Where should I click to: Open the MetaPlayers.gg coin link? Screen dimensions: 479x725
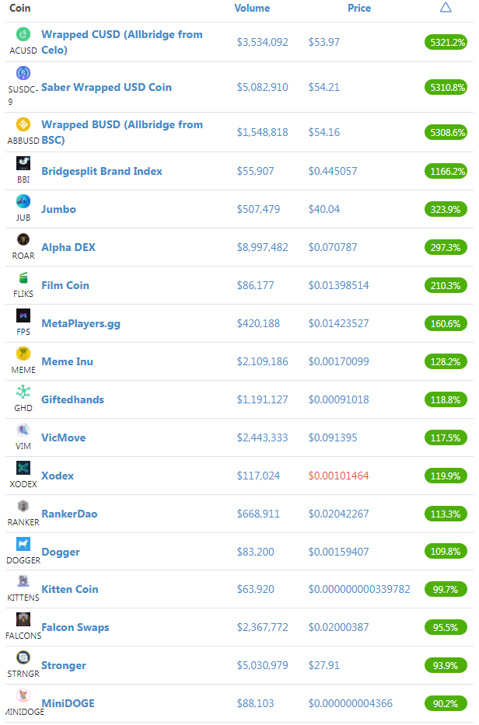[x=81, y=324]
